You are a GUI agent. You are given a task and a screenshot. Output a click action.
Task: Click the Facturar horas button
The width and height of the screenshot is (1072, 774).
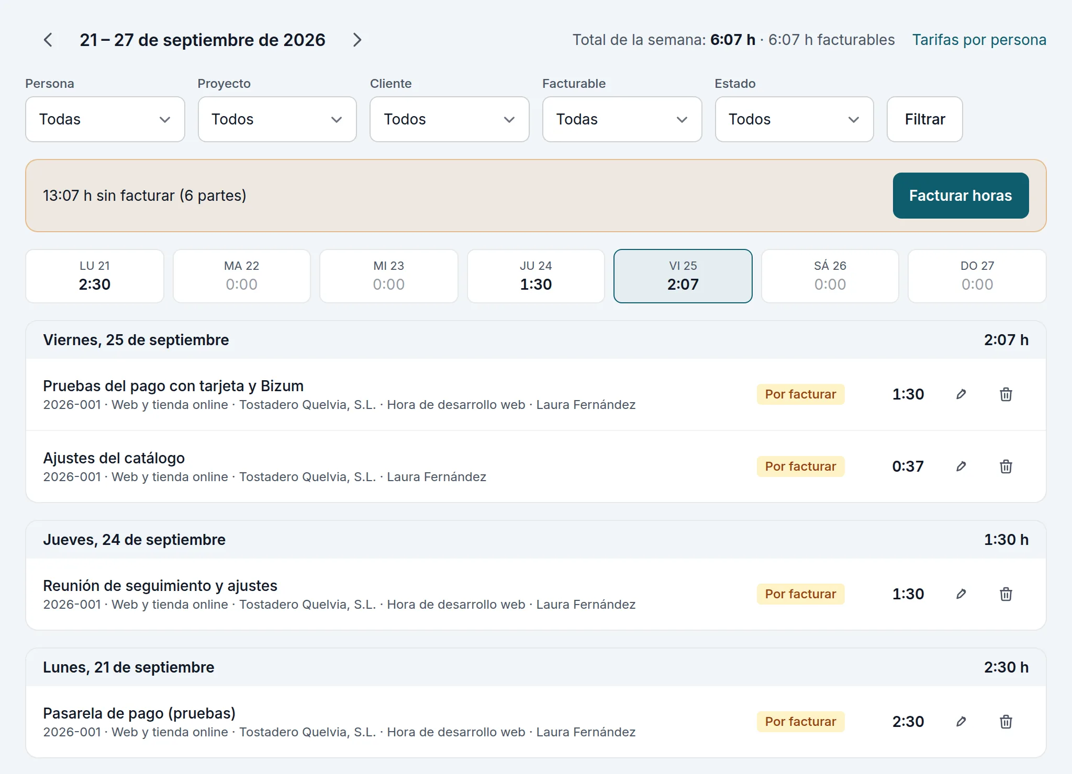coord(961,196)
